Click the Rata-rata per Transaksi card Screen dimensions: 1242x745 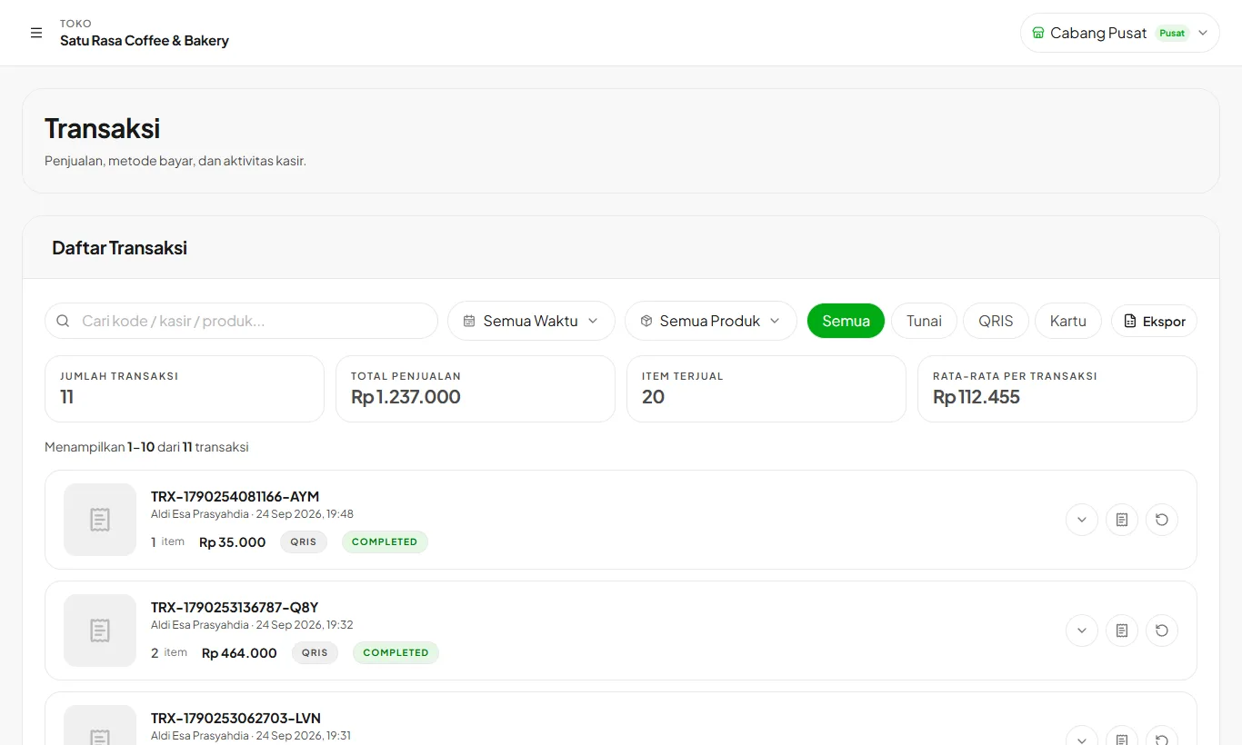coord(1057,389)
